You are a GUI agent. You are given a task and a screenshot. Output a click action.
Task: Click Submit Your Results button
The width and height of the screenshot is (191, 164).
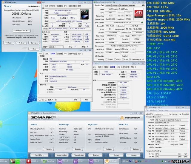click(x=21, y=31)
